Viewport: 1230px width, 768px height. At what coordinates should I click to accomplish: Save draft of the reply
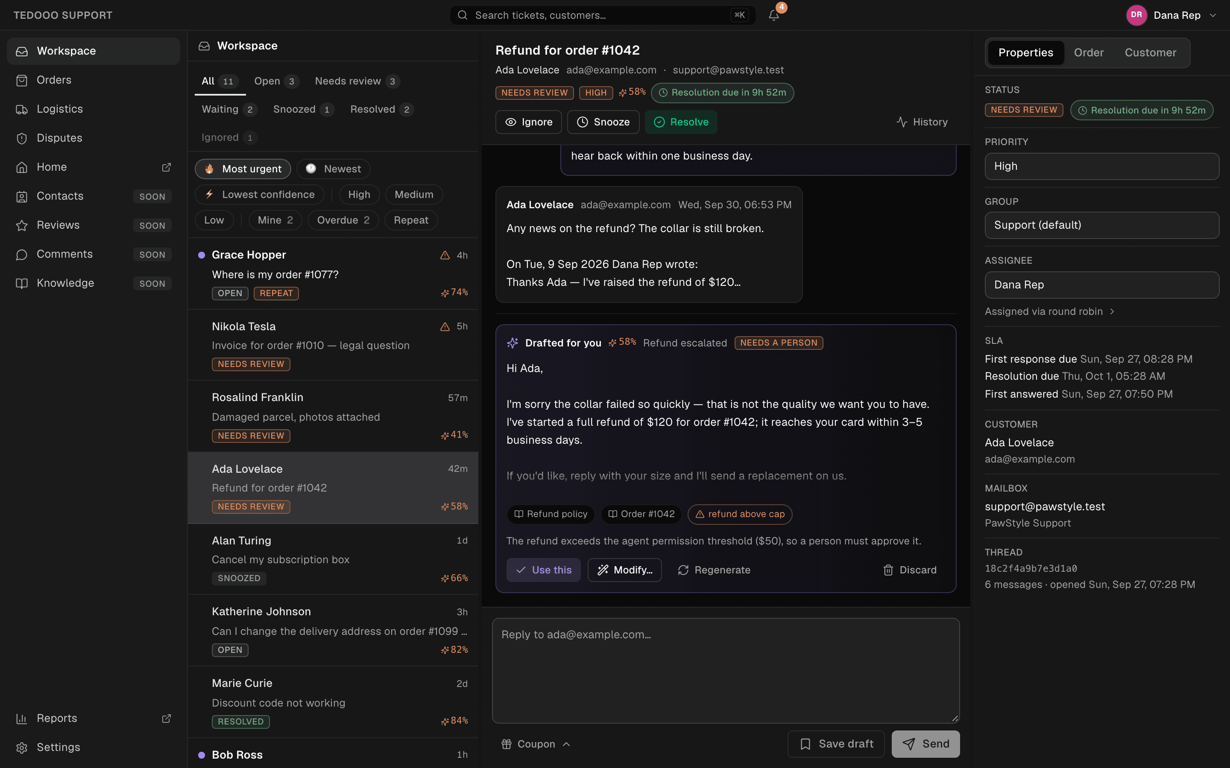point(836,744)
